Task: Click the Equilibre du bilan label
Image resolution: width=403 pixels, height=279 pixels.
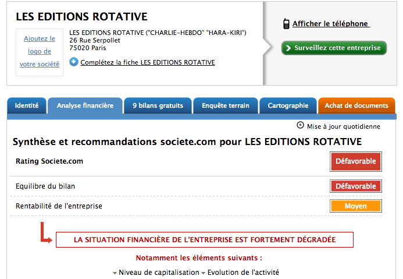Action: tap(45, 186)
